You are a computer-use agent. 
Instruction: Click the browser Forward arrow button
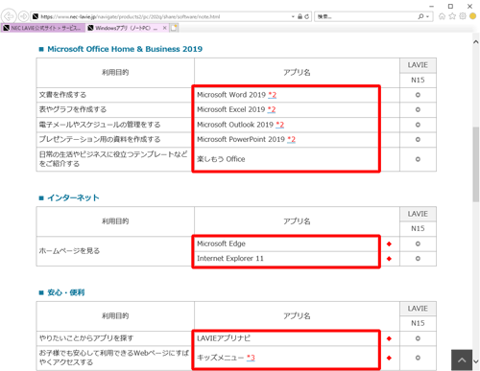click(x=23, y=16)
